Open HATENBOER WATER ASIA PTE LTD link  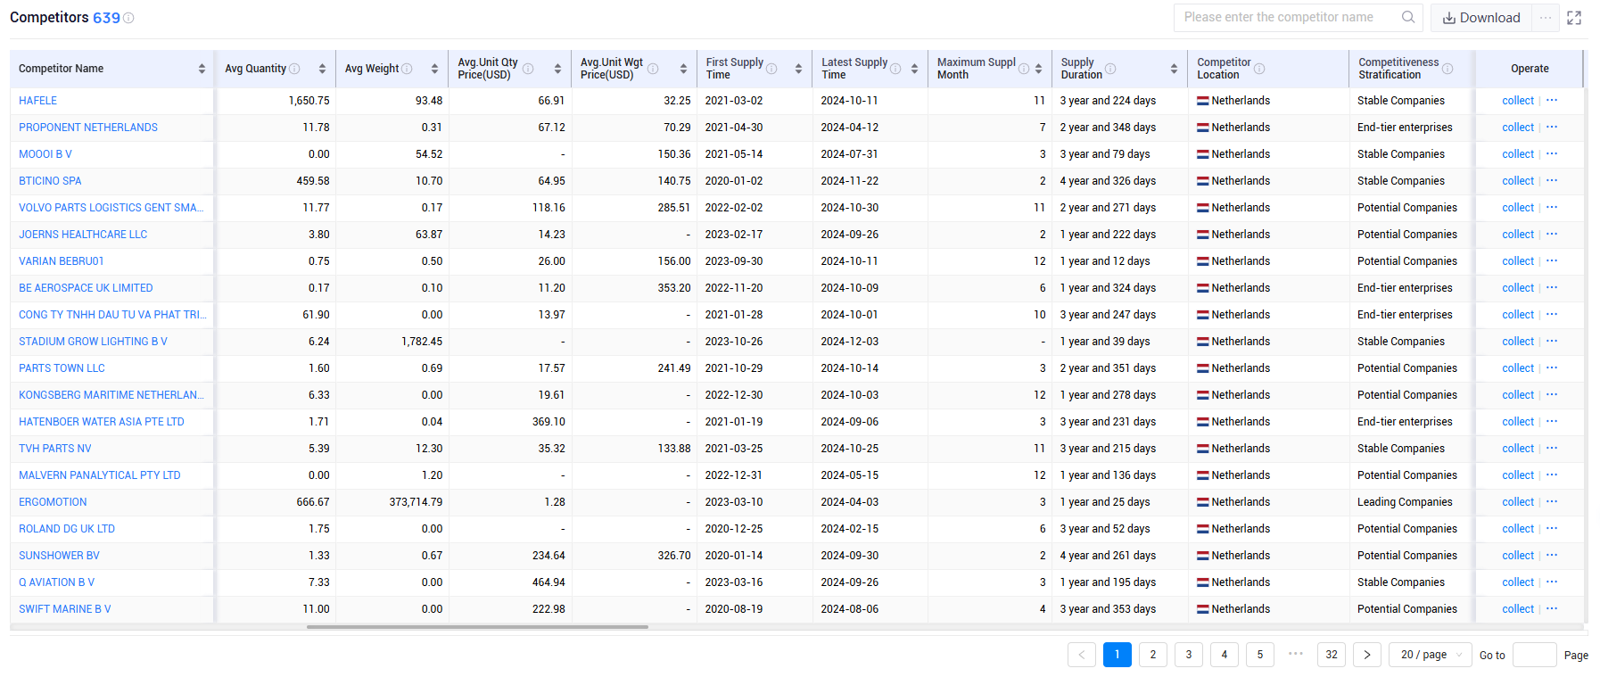[x=102, y=422]
